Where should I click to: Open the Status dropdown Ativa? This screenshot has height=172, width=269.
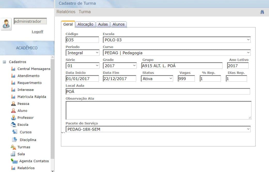157,79
